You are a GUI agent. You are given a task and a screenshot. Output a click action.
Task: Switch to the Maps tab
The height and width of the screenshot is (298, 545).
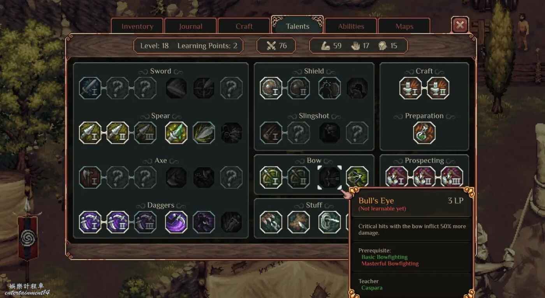tap(404, 26)
